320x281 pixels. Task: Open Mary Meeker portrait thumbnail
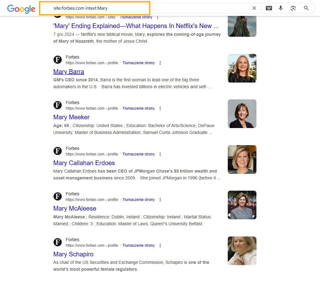(242, 114)
